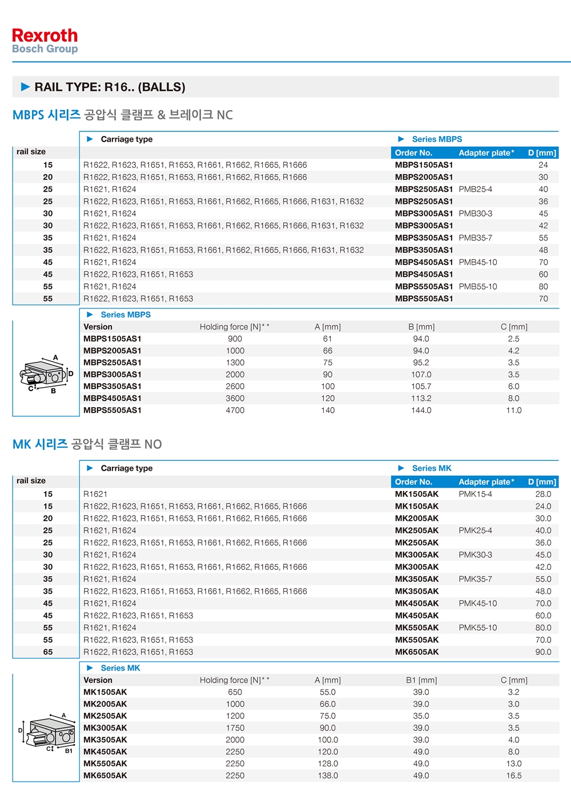This screenshot has height=808, width=571.
Task: Click the 'B1 [mm]' column header
Action: [421, 680]
